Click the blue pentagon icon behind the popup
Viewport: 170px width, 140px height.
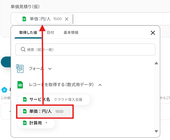[x=4, y=90]
